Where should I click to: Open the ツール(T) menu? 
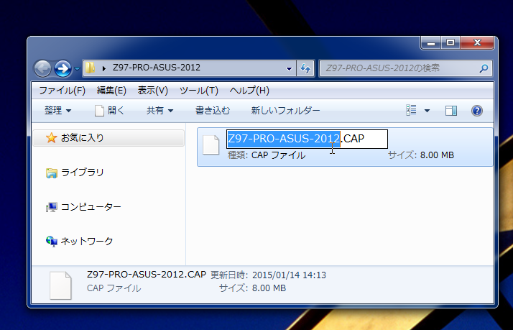(199, 91)
